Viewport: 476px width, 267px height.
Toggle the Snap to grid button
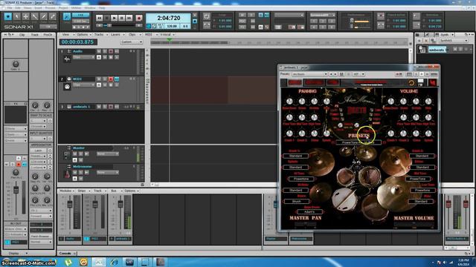[67, 17]
